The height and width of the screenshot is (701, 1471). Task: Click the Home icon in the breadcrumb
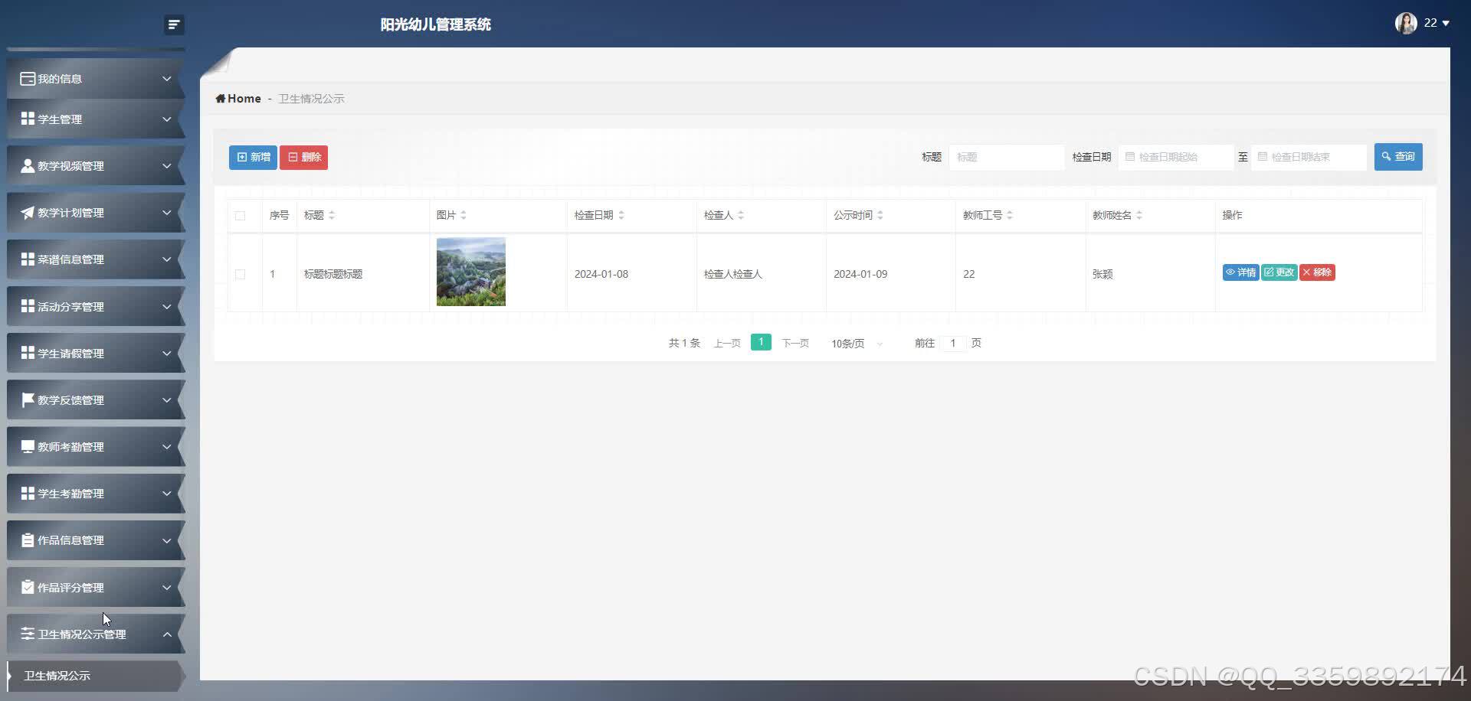220,98
